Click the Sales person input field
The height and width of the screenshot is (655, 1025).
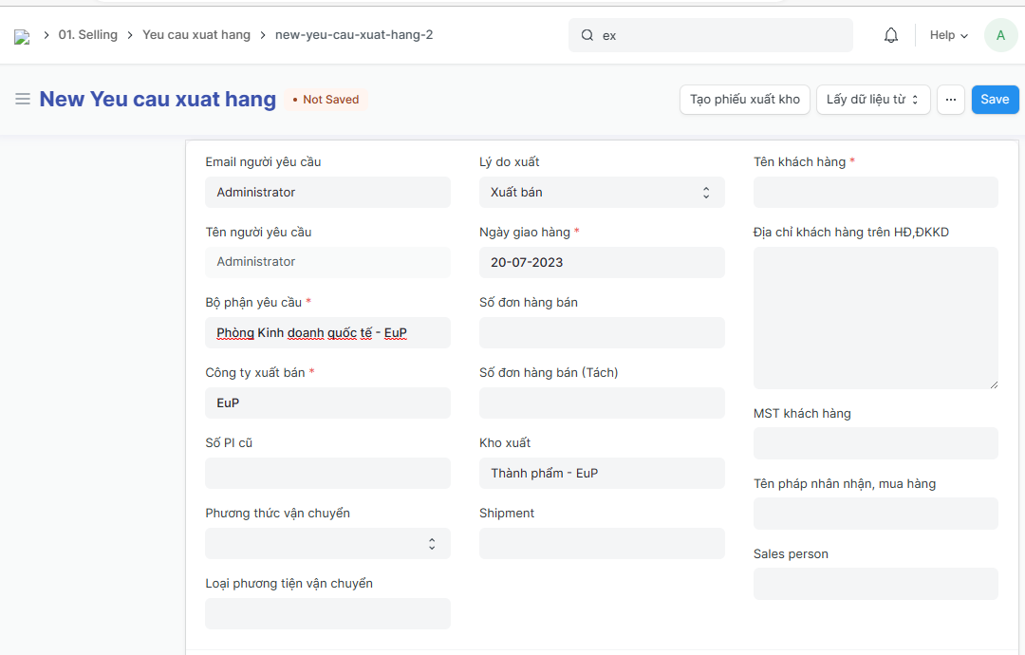(875, 584)
